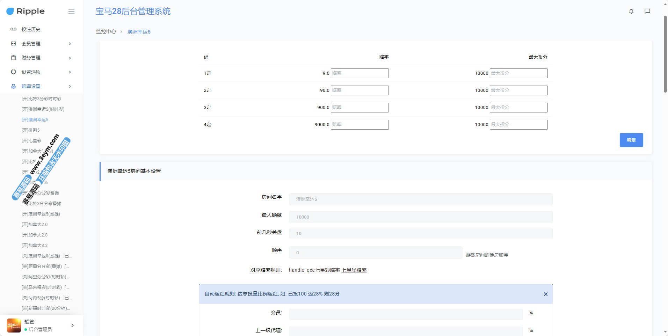Click the 1定 赔率 input field
This screenshot has width=668, height=336.
(x=360, y=73)
